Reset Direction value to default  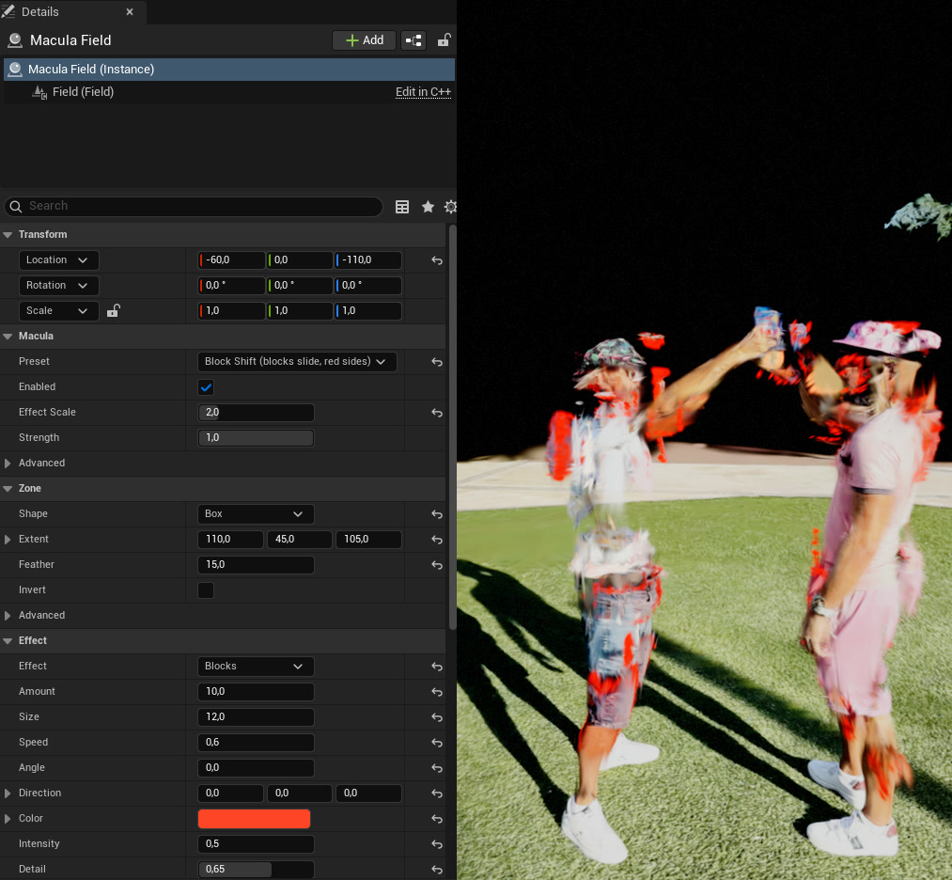tap(437, 794)
